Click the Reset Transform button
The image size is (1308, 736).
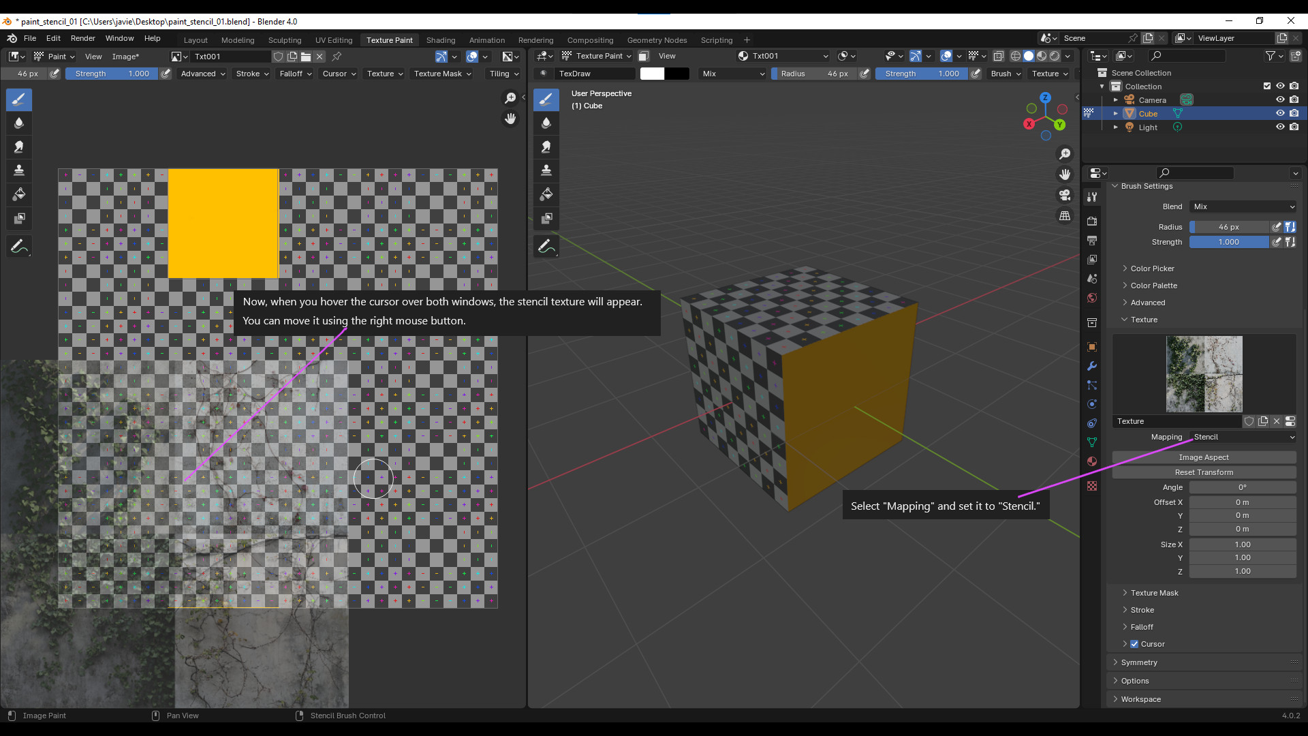(x=1204, y=472)
